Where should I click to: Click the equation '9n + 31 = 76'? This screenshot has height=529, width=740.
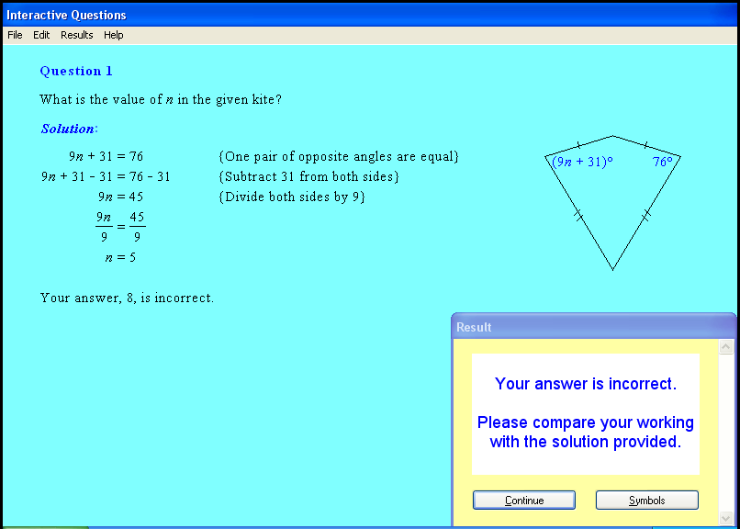(106, 156)
